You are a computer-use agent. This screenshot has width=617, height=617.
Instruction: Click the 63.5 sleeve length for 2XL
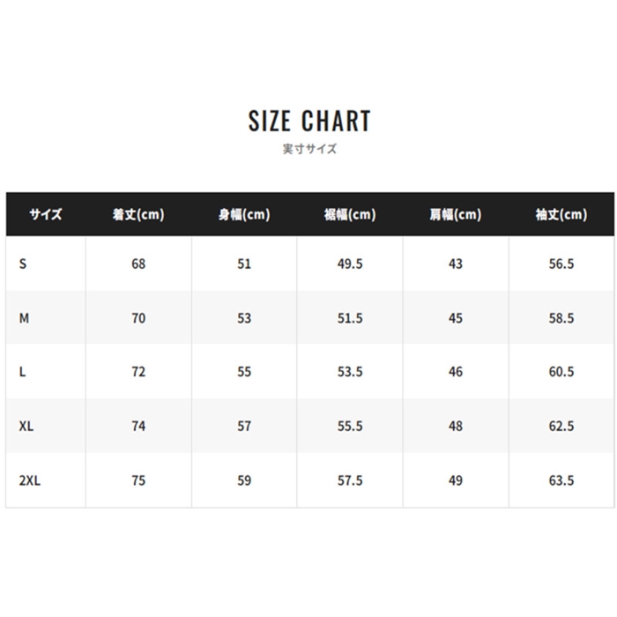[561, 480]
